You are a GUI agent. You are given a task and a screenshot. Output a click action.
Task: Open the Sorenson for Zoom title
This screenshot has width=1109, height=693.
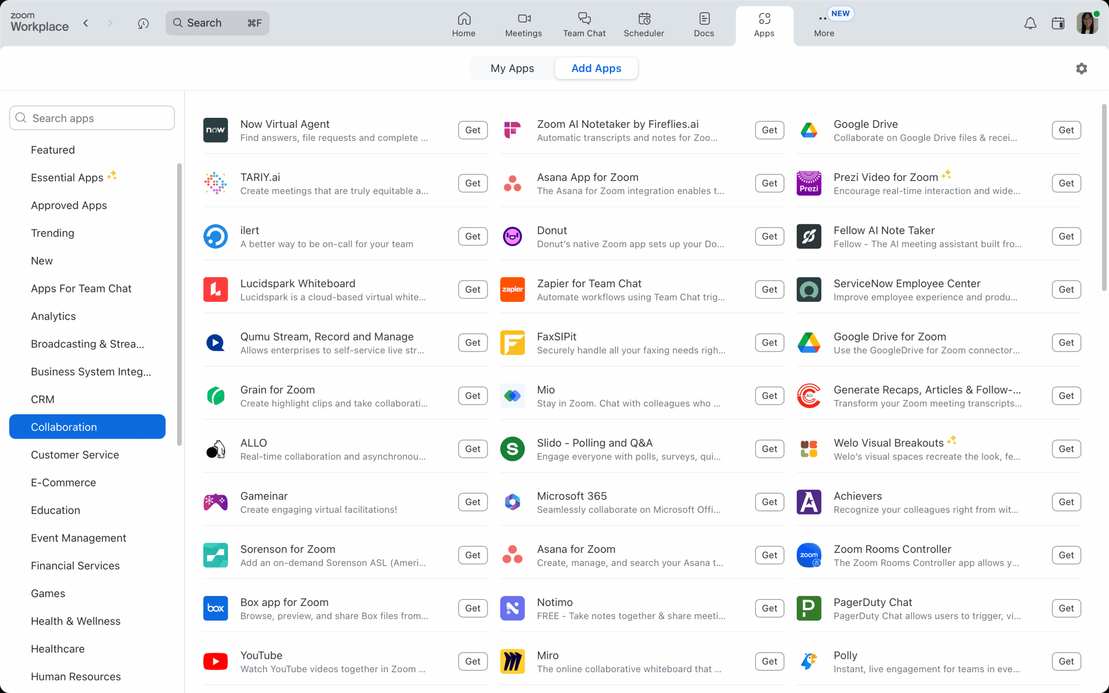tap(287, 549)
